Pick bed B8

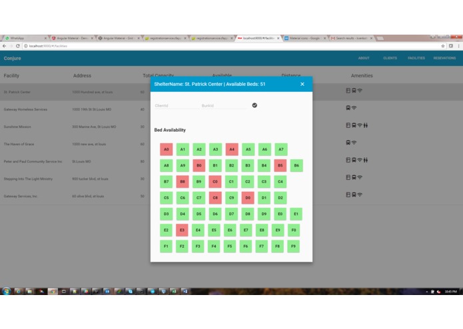pos(183,181)
